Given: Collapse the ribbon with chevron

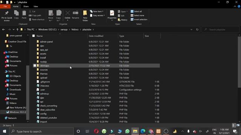Looking at the screenshot, I should click(235, 6).
